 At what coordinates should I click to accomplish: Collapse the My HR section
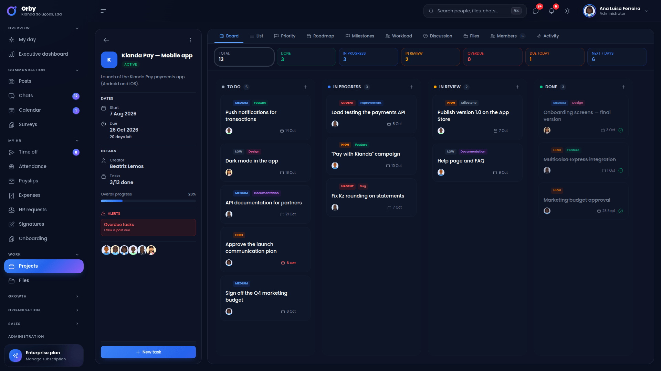point(77,141)
